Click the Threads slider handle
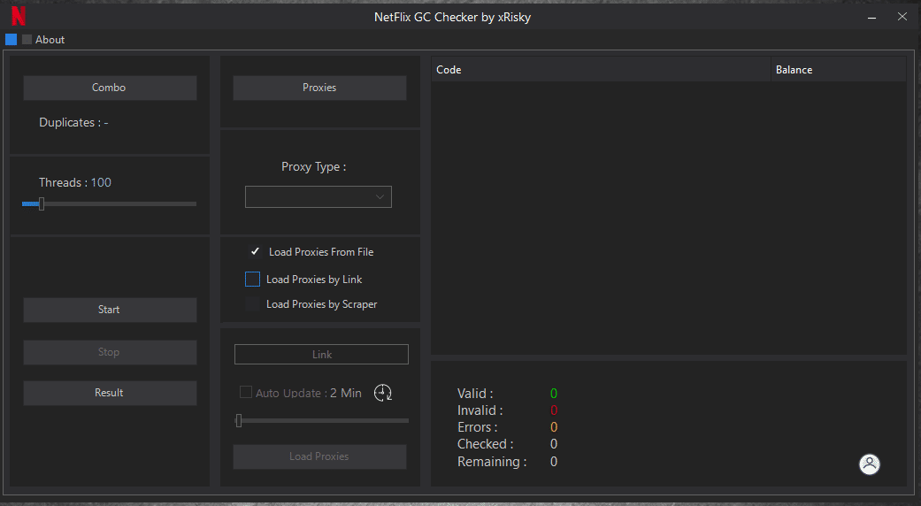921x506 pixels. [42, 203]
